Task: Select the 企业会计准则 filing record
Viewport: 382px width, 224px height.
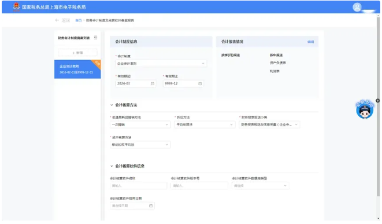Action: pyautogui.click(x=77, y=69)
